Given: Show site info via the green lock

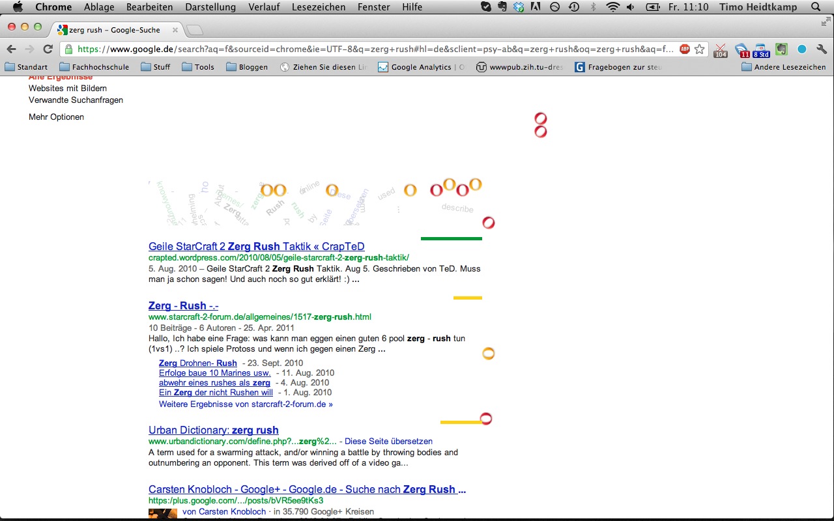Looking at the screenshot, I should click(x=68, y=49).
